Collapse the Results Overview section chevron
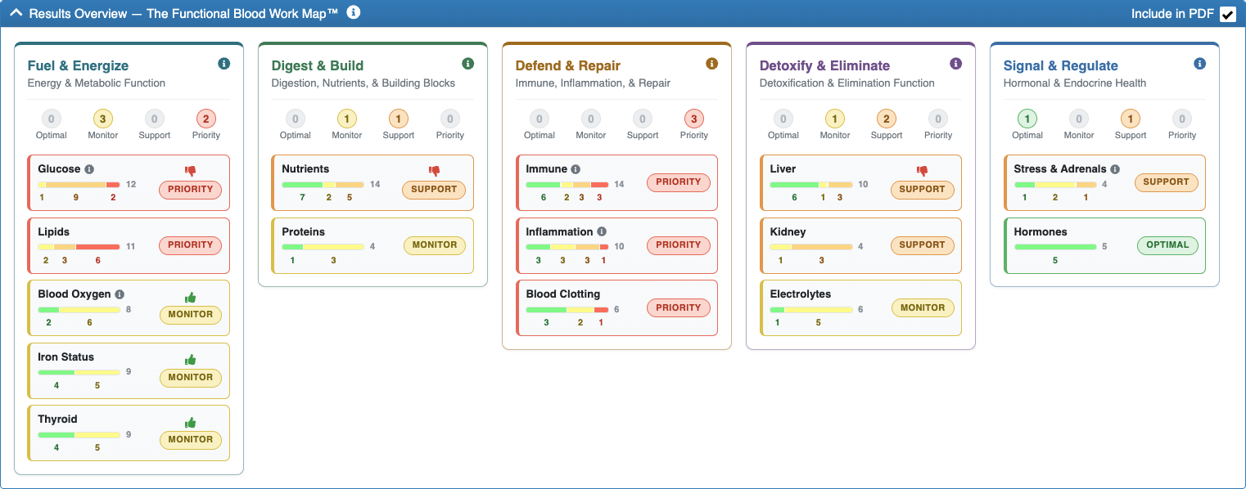 coord(16,13)
